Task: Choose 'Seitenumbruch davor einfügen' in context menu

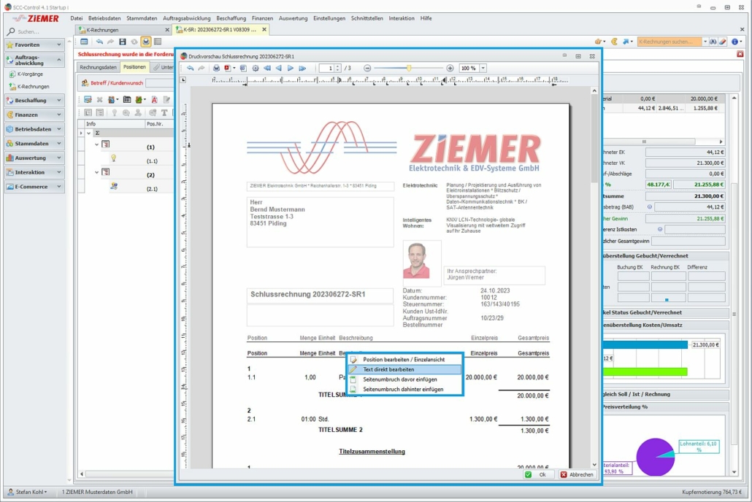Action: 405,379
